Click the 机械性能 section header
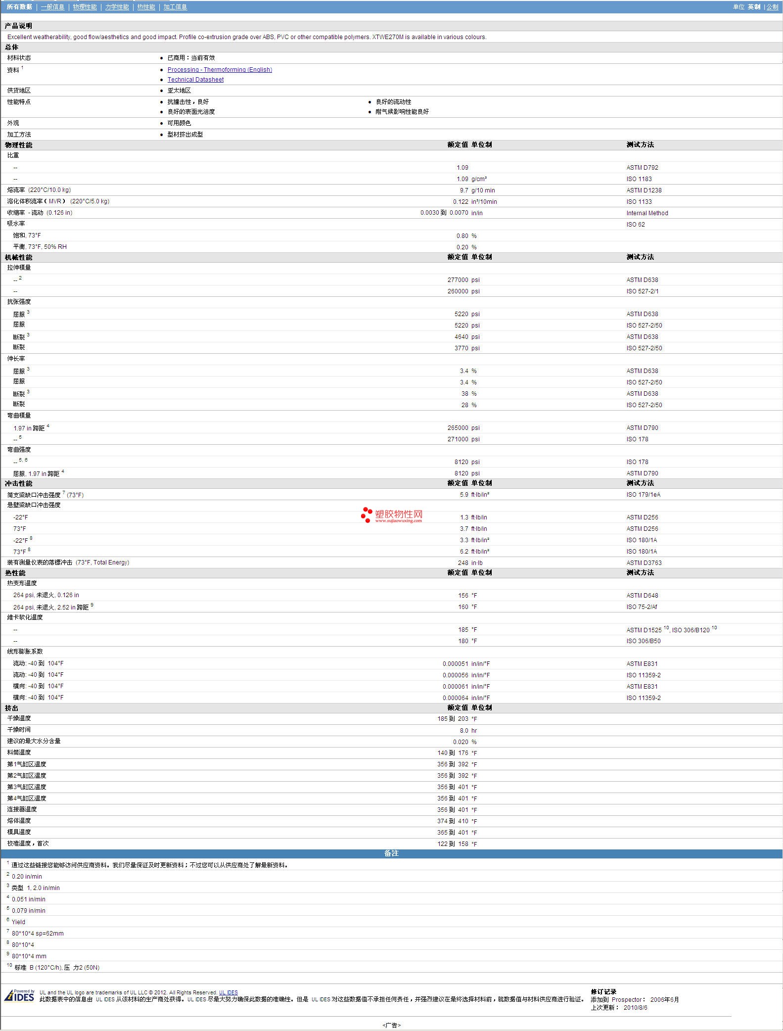This screenshot has height=1031, width=783. point(18,257)
